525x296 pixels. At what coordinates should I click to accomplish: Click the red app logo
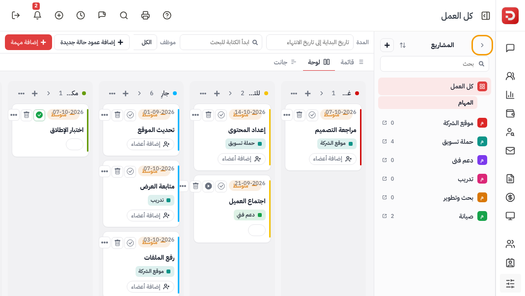pos(510,15)
